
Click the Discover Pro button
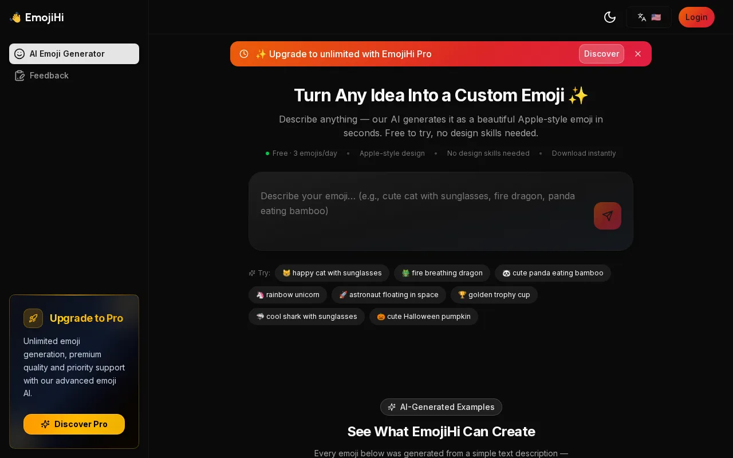[x=74, y=424]
